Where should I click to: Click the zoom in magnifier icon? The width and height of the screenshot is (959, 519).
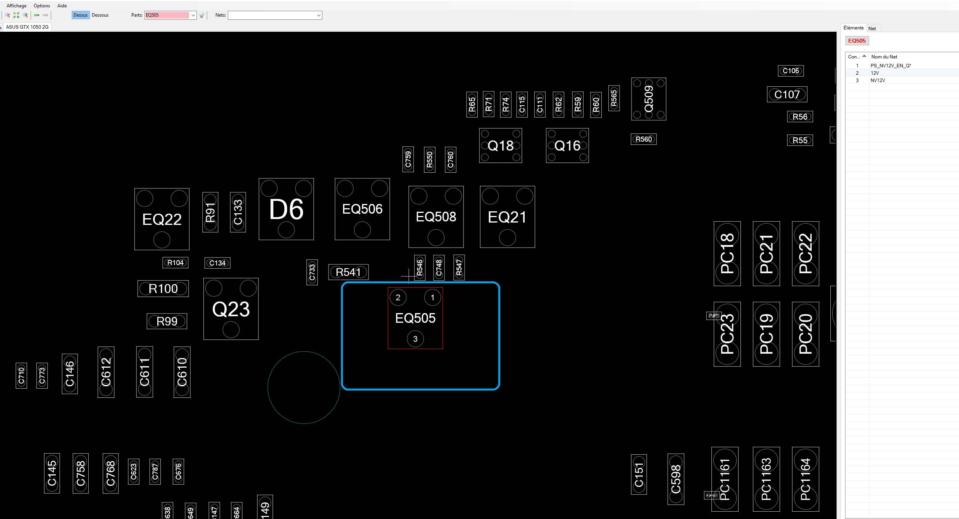pyautogui.click(x=26, y=15)
